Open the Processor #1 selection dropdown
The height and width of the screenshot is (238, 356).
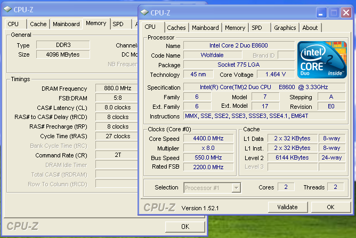[x=236, y=188]
